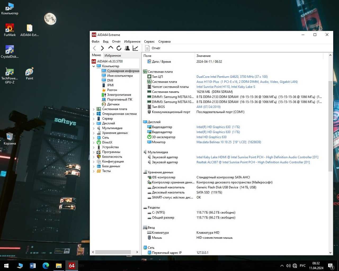Expand the Дисплей tree node

(93, 123)
